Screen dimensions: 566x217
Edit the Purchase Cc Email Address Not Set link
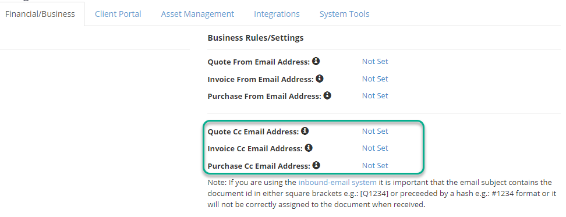pyautogui.click(x=375, y=165)
